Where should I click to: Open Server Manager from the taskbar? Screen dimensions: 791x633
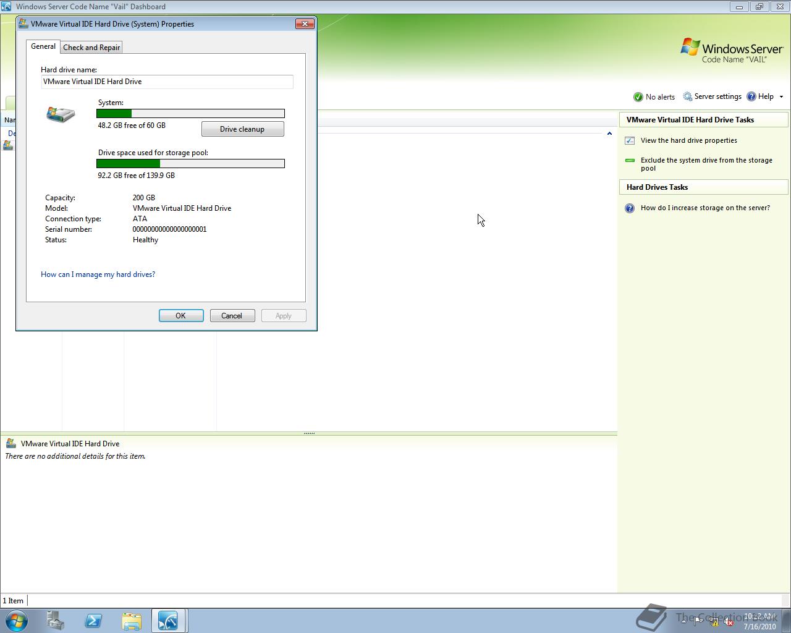click(x=56, y=621)
